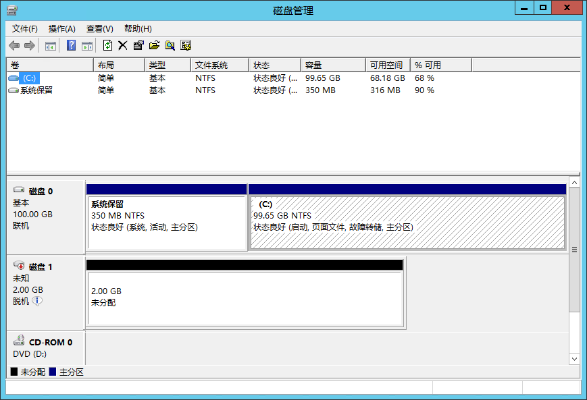587x400 pixels.
Task: Click the magnifier explore toolbar icon
Action: [x=170, y=45]
